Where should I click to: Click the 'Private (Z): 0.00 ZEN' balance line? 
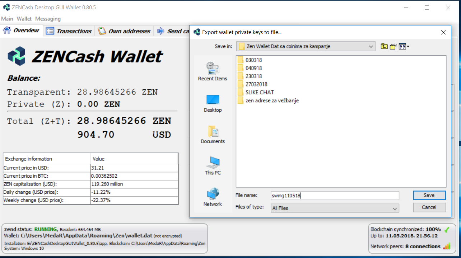coord(64,104)
